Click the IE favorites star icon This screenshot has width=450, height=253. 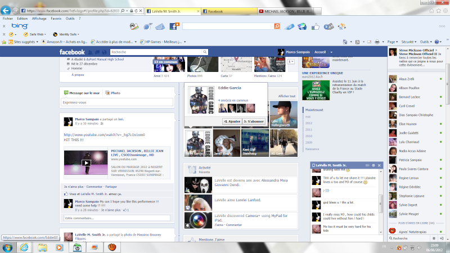coord(438,11)
